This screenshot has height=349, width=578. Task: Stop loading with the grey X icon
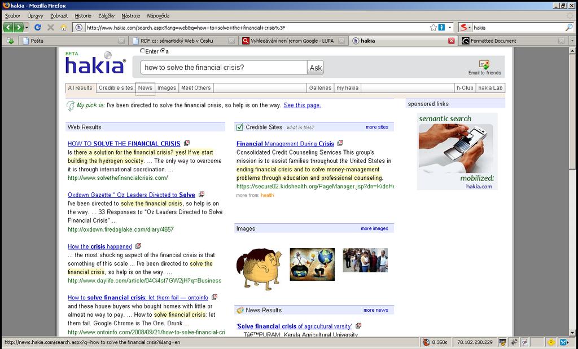click(51, 27)
